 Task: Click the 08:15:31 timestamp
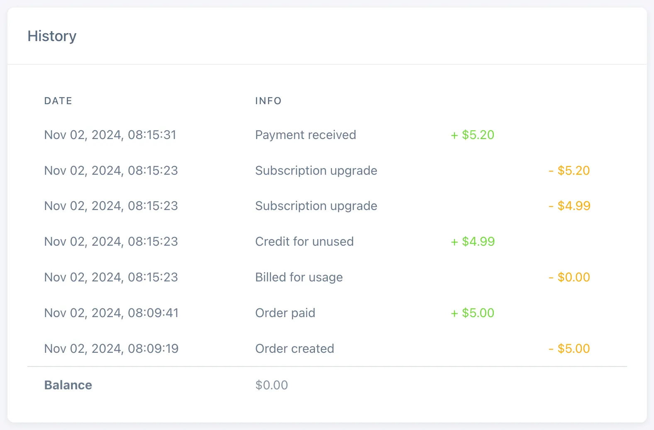point(152,135)
